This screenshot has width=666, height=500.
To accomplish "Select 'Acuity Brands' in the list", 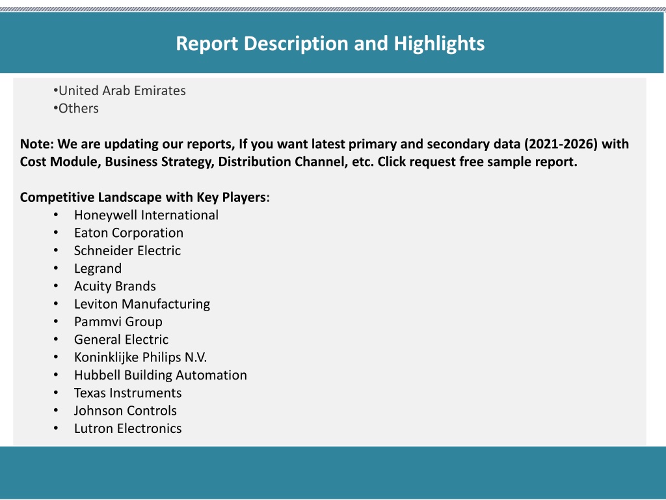I will [114, 286].
